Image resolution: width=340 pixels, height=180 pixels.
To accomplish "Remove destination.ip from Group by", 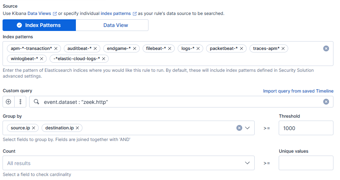I will pyautogui.click(x=77, y=128).
